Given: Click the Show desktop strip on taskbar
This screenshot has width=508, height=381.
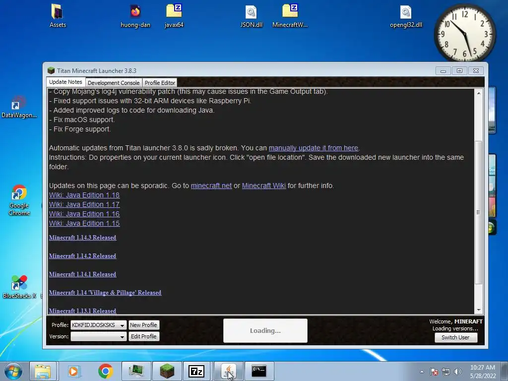Looking at the screenshot, I should pyautogui.click(x=505, y=371).
